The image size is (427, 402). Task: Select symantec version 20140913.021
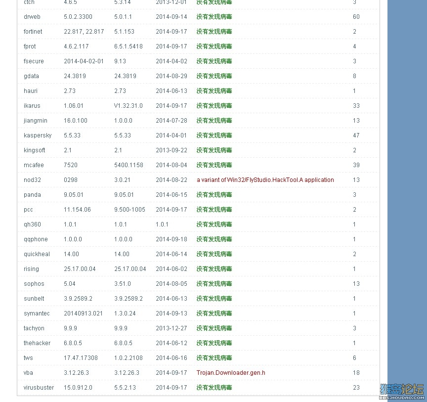point(83,313)
